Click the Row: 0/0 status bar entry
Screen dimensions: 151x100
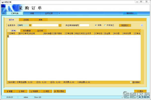point(38,97)
